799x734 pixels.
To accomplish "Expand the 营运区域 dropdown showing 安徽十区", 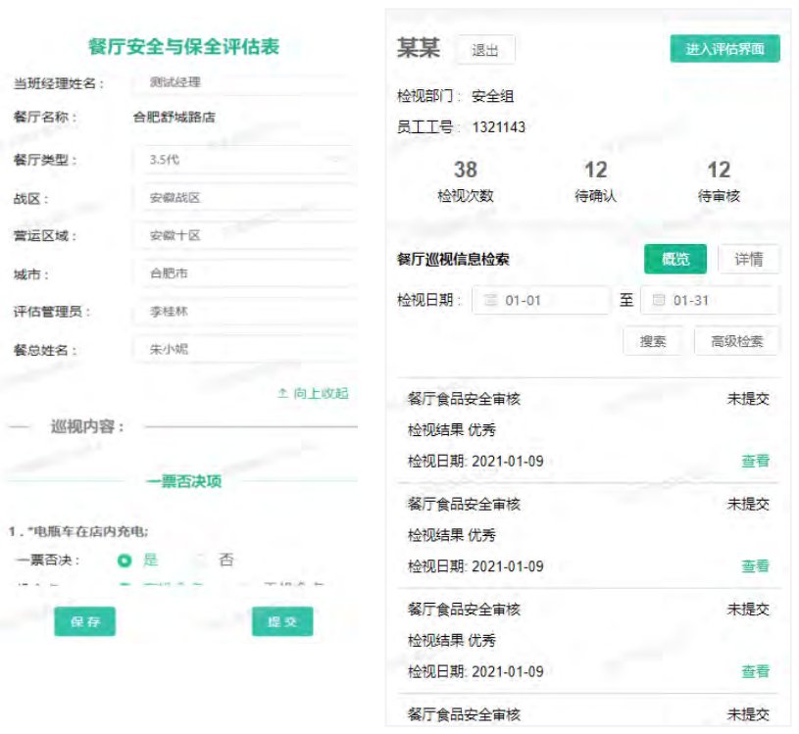I will coord(243,235).
